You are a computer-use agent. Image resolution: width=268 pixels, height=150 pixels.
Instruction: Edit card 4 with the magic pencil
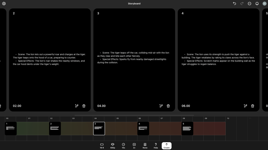(x=245, y=106)
